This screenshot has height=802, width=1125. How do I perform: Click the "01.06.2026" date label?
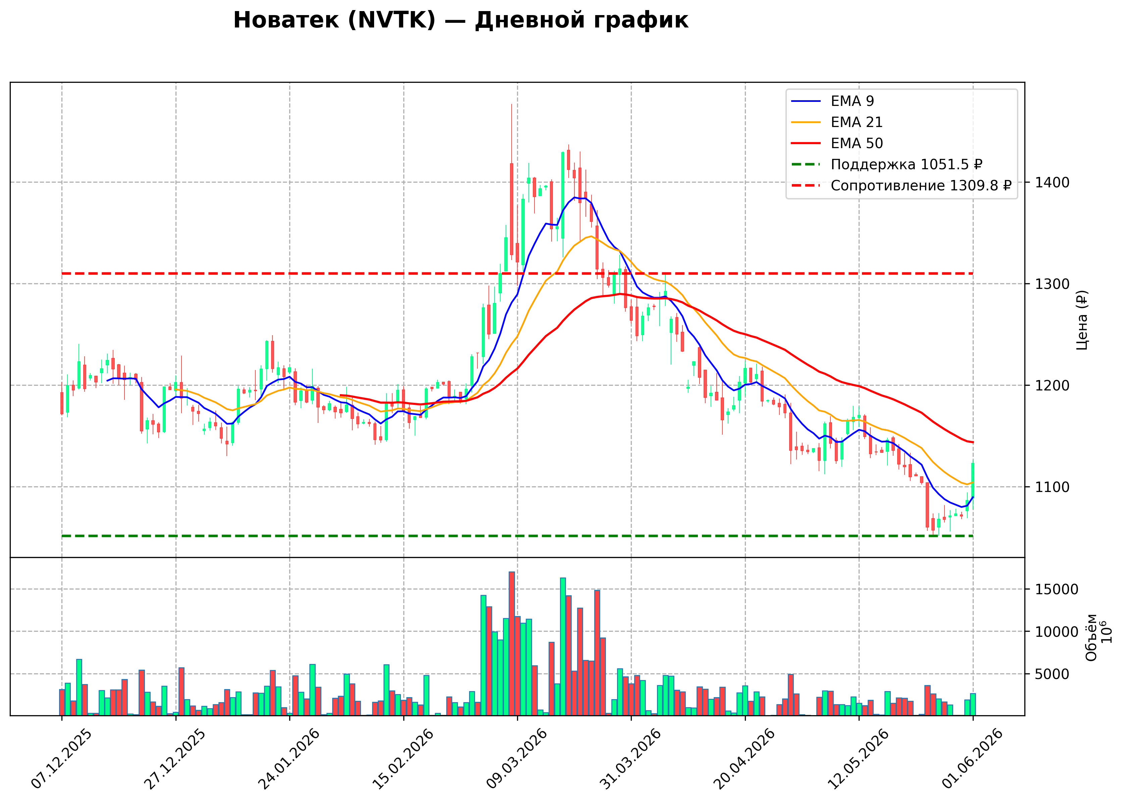click(972, 759)
